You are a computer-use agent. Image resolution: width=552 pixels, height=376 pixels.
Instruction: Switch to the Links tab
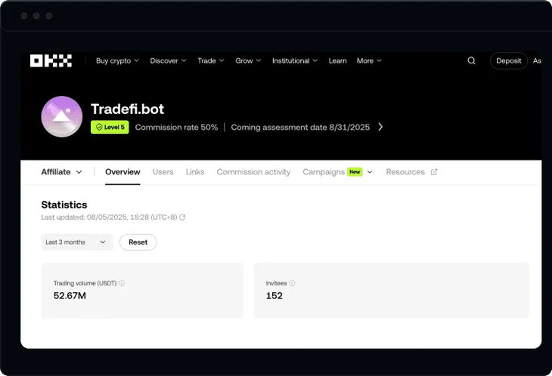click(x=195, y=172)
